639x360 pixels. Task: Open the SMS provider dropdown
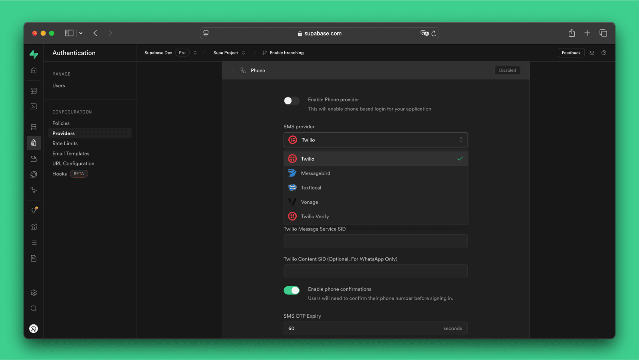pyautogui.click(x=375, y=140)
